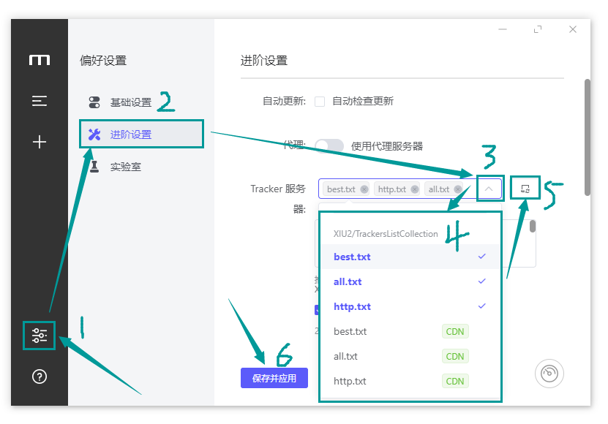Select all.txt CDN option

(410, 356)
